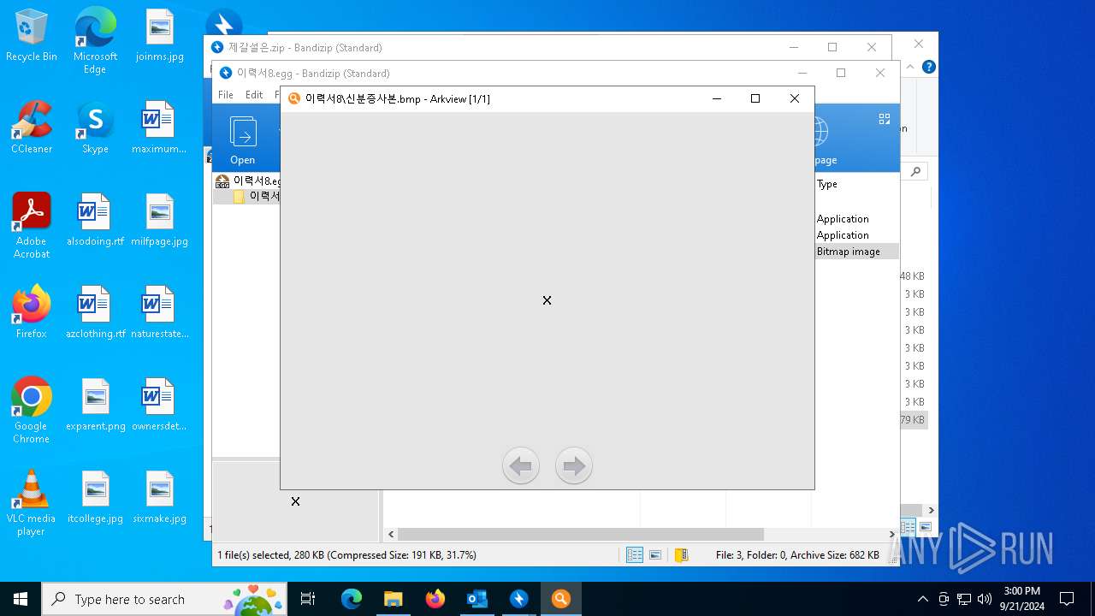Click the search magnifier icon in rear window
Viewport: 1095px width, 616px height.
coord(915,171)
